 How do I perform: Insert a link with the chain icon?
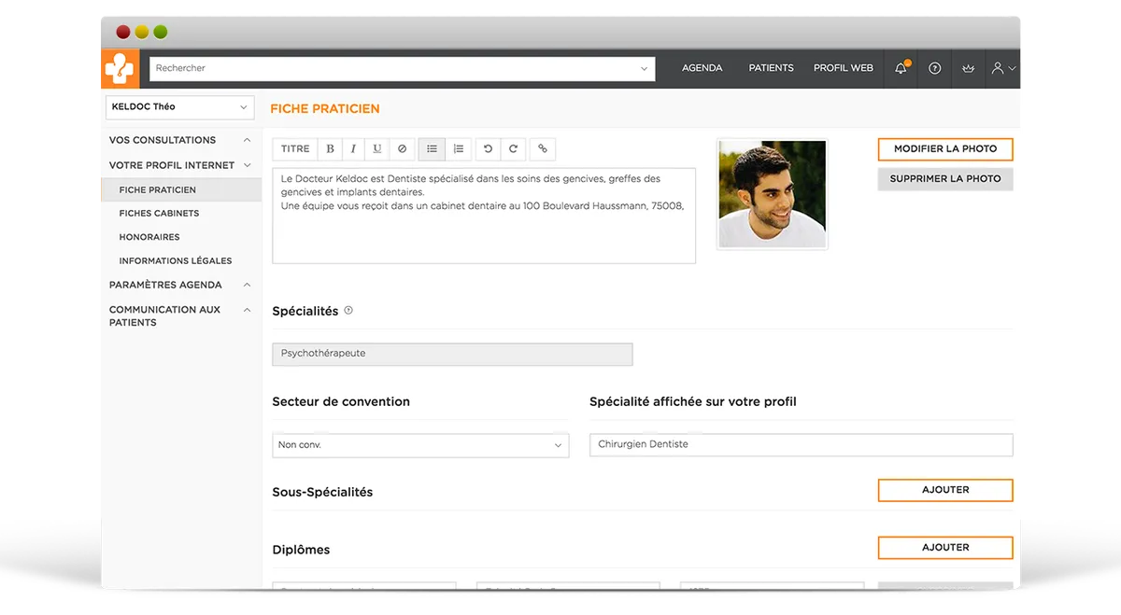[x=543, y=148]
